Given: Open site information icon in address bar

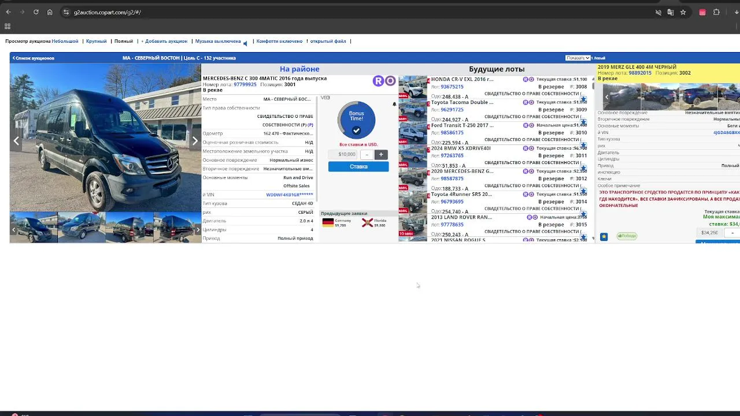Looking at the screenshot, I should 66,12.
